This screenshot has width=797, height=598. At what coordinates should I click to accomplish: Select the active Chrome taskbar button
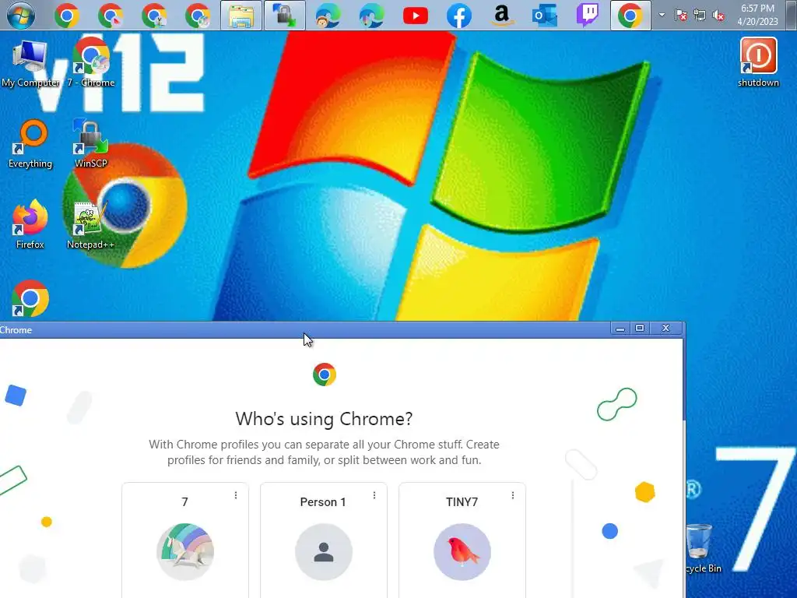click(630, 16)
